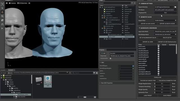
Task: Click the File Name input field
Action: coord(165,10)
